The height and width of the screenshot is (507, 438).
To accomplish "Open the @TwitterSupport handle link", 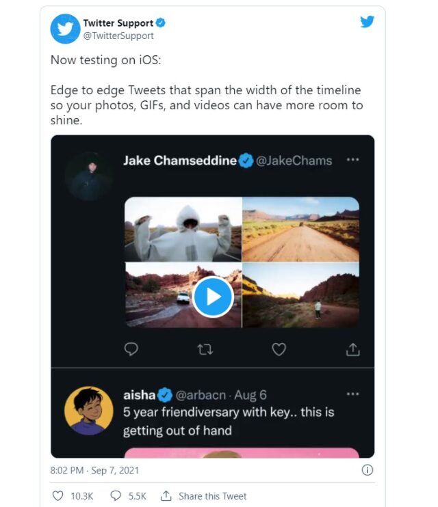I will click(x=118, y=36).
